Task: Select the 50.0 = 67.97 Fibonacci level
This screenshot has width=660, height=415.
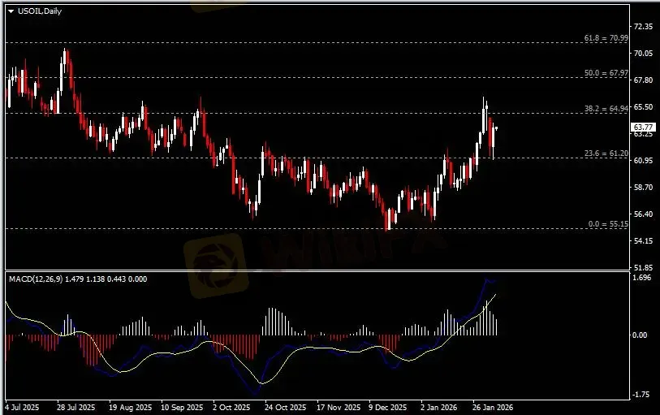Action: [606, 73]
